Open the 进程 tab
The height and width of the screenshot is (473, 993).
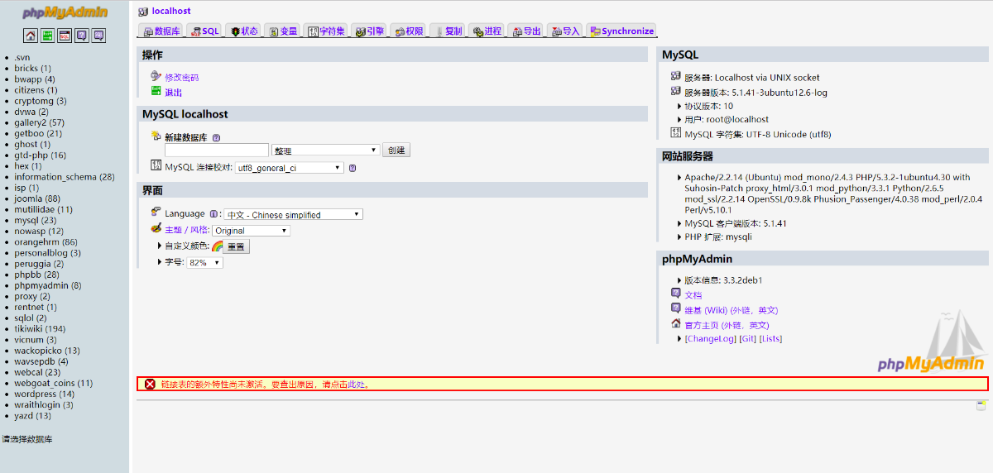487,31
